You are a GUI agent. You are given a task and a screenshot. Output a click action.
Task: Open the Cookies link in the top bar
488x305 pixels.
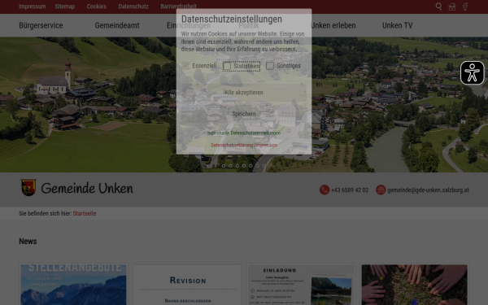[97, 7]
